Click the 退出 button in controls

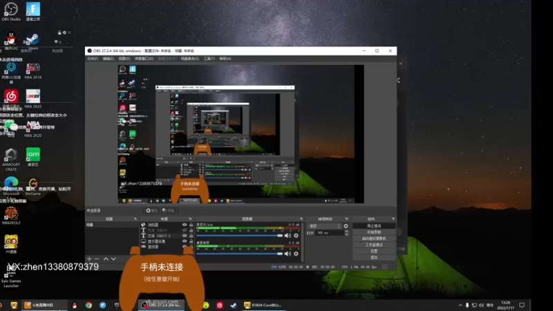tap(374, 257)
